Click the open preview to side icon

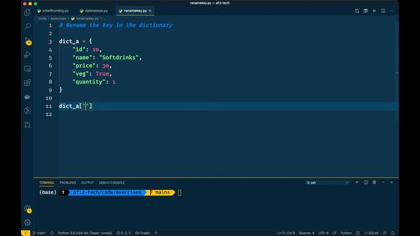click(366, 10)
